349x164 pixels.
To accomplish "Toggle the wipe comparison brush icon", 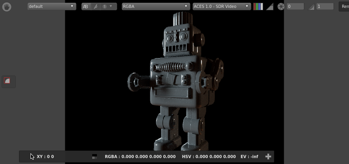I will click(x=95, y=7).
